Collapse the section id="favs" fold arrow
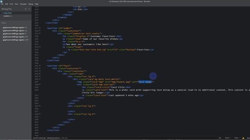Viewport: 250px width, 140px height. coord(40,66)
